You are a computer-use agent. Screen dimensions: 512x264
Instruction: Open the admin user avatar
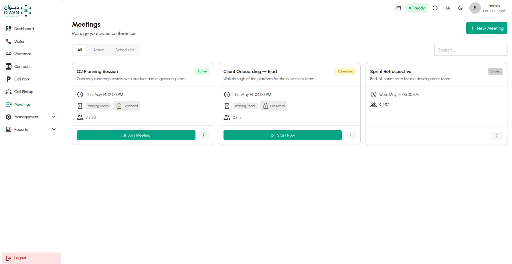475,8
